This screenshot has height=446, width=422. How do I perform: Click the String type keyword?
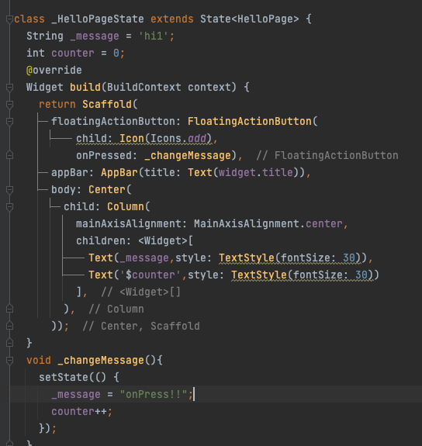click(x=45, y=36)
